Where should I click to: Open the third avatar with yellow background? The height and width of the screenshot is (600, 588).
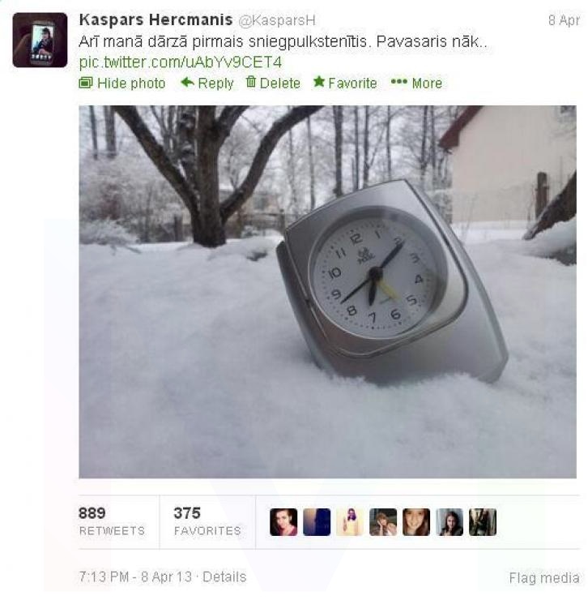coord(350,522)
